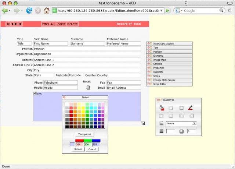Apply bottom border only option
The image size is (235, 169).
coord(171,116)
